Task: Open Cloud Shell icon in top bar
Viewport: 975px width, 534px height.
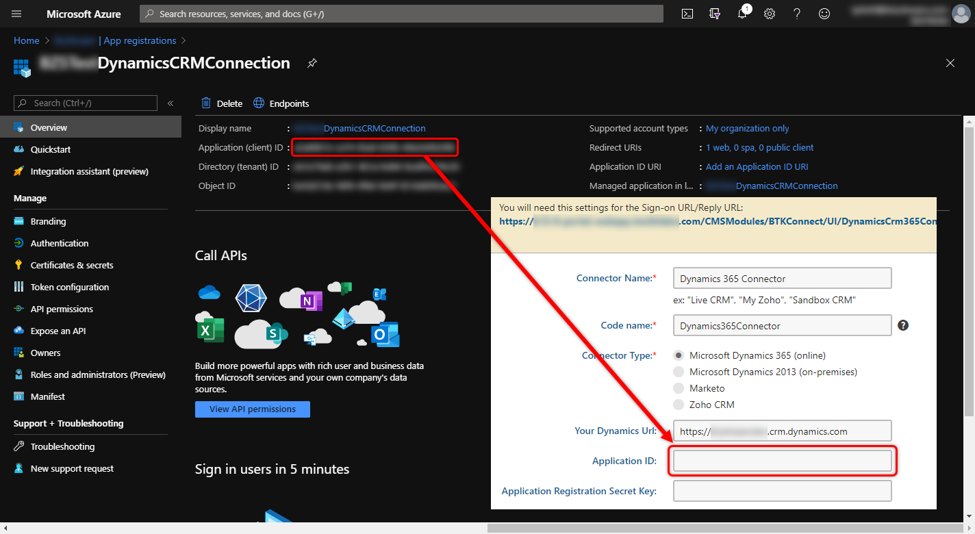Action: point(687,14)
